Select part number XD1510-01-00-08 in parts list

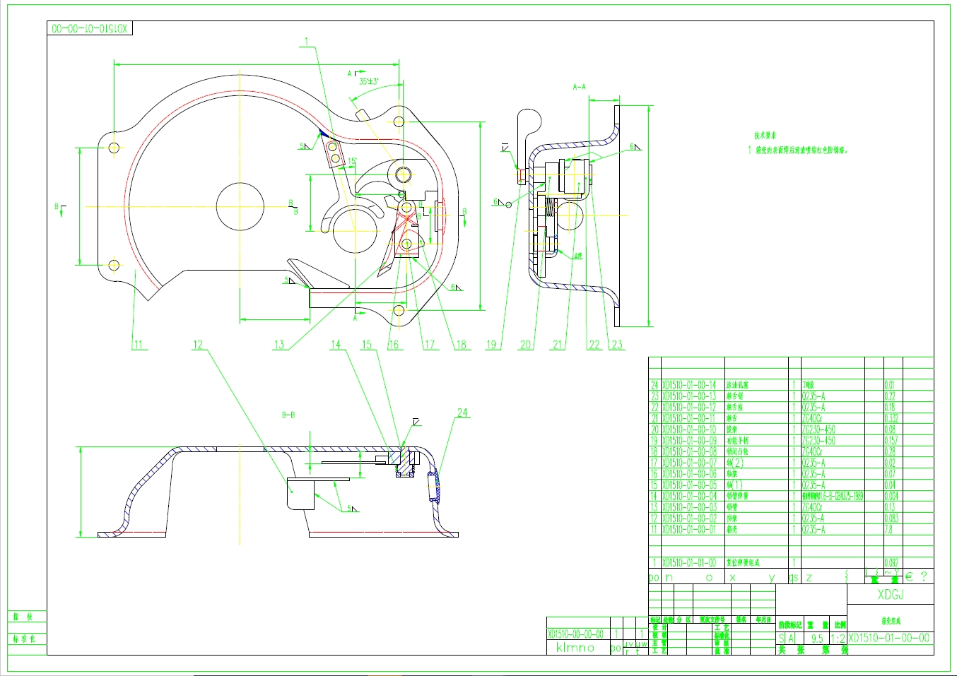[x=689, y=451]
